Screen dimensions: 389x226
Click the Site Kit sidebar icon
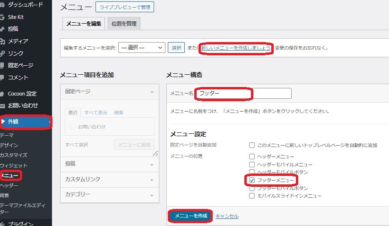(2, 17)
